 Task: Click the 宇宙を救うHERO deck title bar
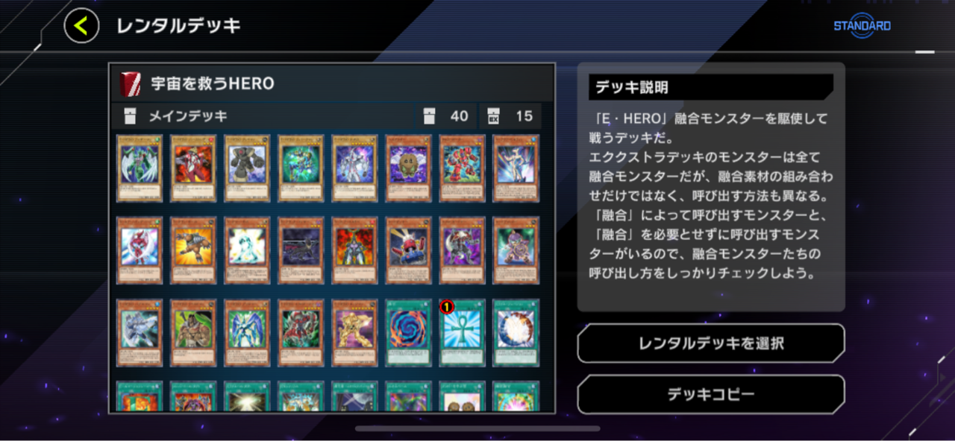coord(331,84)
